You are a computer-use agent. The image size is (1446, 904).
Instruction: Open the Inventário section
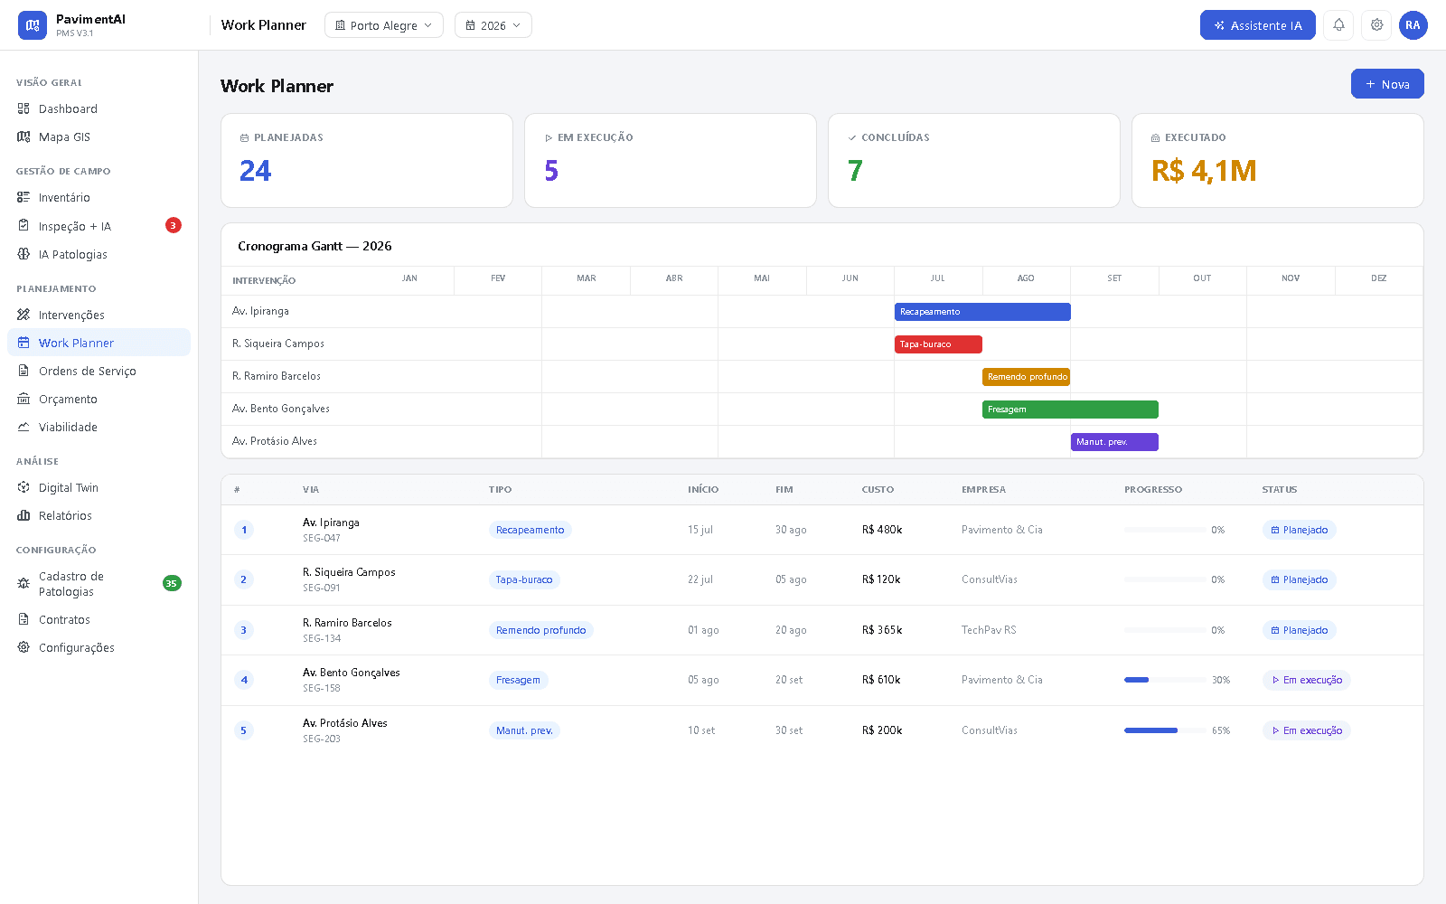(99, 197)
